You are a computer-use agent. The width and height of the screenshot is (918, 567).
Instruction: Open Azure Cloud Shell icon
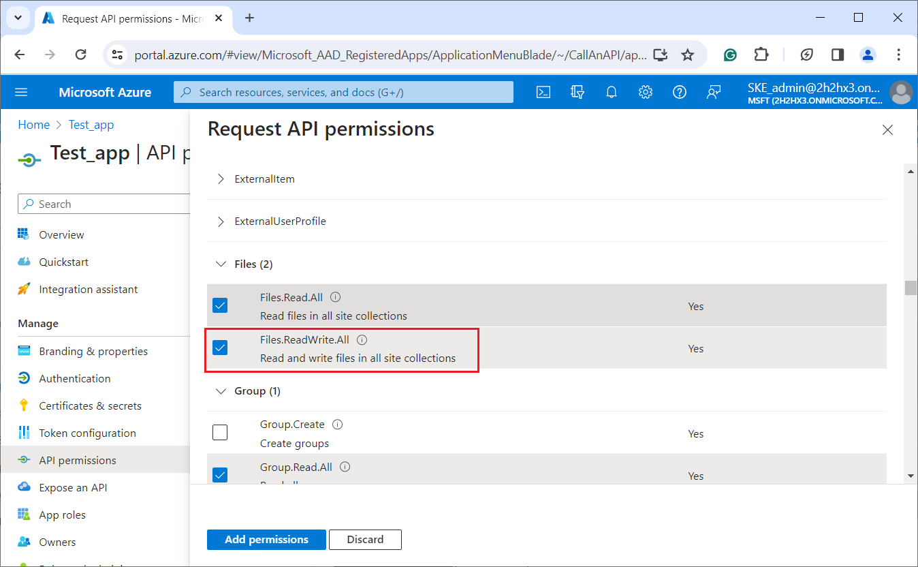point(543,92)
